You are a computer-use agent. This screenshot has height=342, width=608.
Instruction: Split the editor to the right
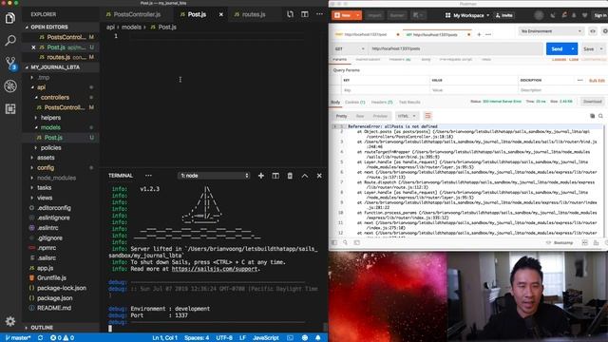(x=305, y=14)
